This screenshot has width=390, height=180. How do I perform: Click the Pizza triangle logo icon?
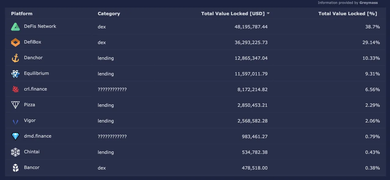[16, 105]
